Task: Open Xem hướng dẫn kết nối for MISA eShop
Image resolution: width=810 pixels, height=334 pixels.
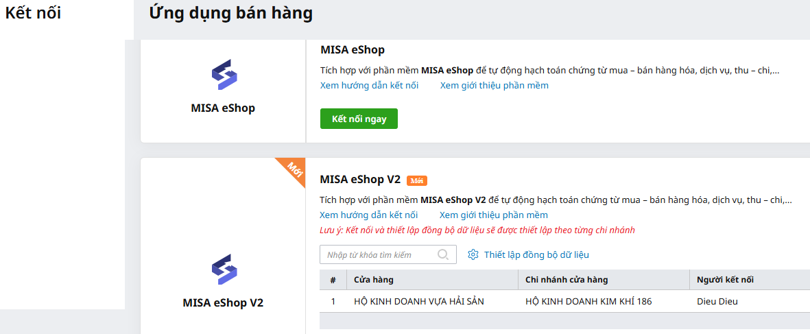Action: pos(370,85)
